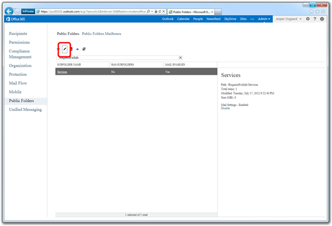Open Office 365 settings gear icon

click(x=308, y=19)
